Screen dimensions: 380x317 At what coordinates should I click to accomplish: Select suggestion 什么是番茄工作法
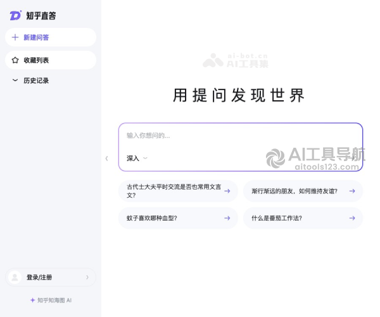point(303,218)
